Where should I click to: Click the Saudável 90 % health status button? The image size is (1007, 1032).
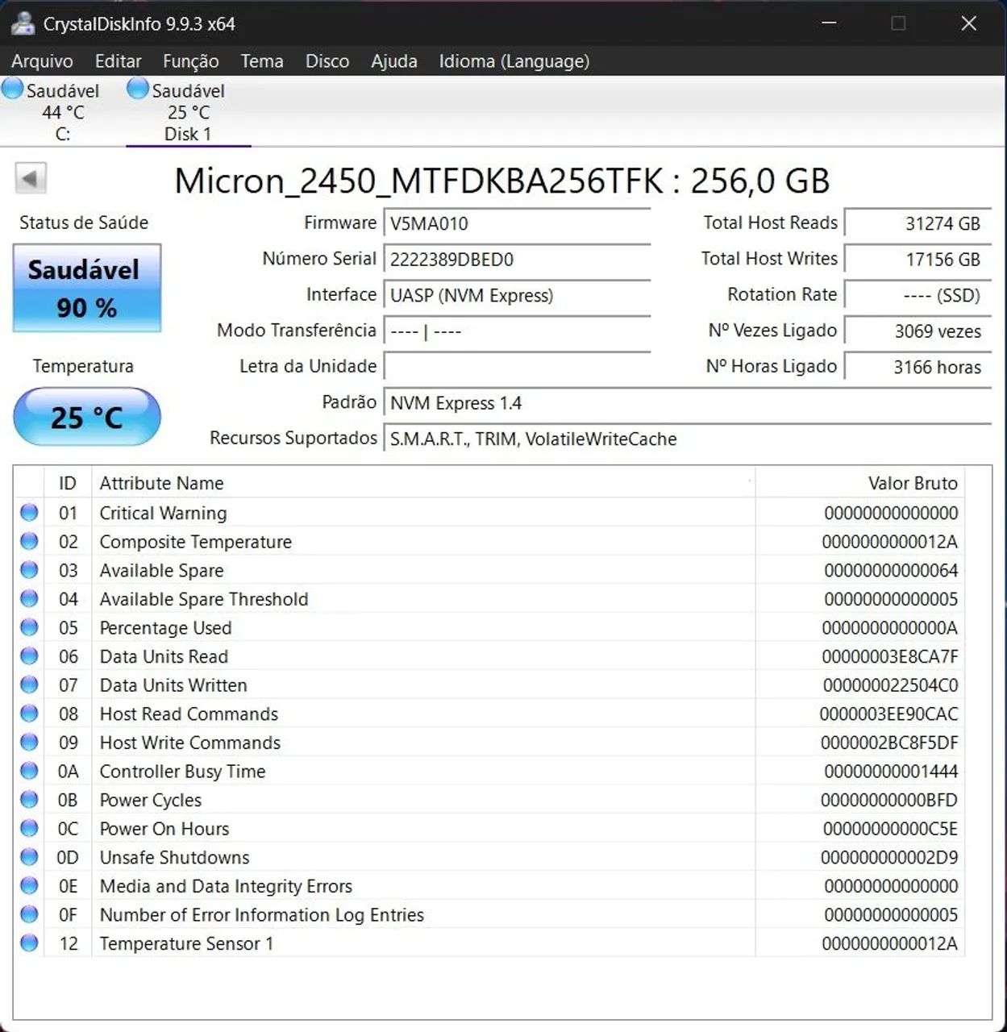(87, 288)
